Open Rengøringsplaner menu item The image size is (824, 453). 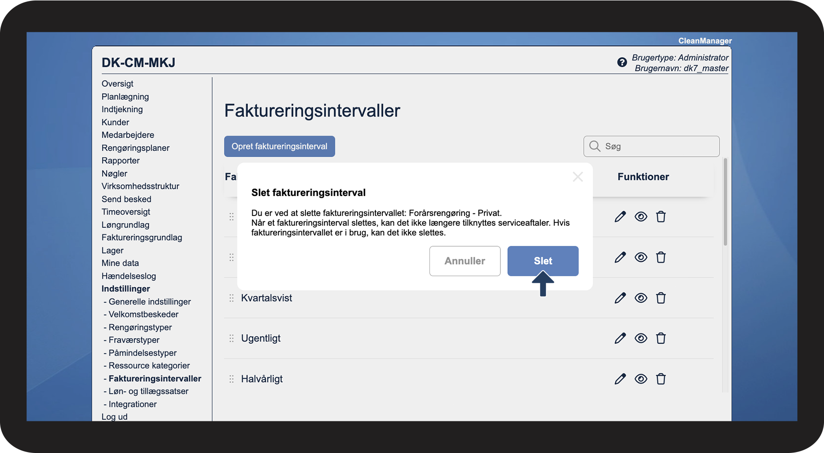point(136,148)
